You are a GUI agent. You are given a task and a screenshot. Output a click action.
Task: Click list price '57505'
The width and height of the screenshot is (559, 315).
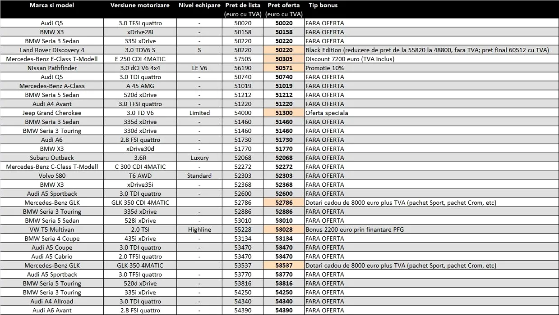243,59
